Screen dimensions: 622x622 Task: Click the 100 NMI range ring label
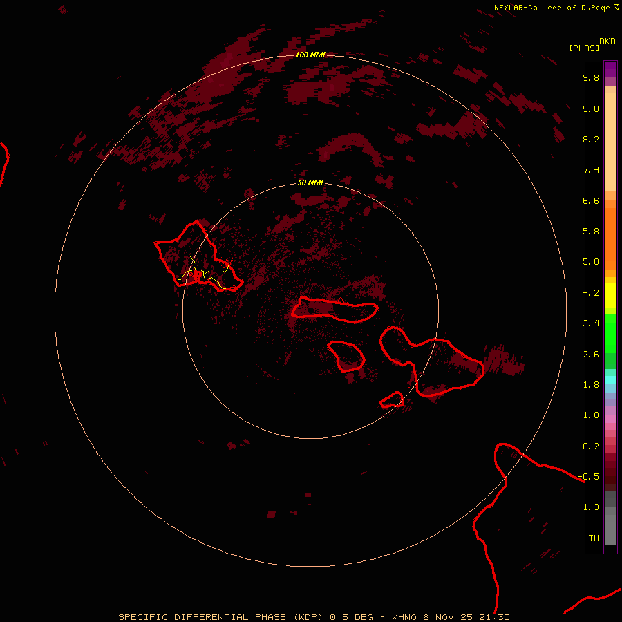[x=310, y=55]
